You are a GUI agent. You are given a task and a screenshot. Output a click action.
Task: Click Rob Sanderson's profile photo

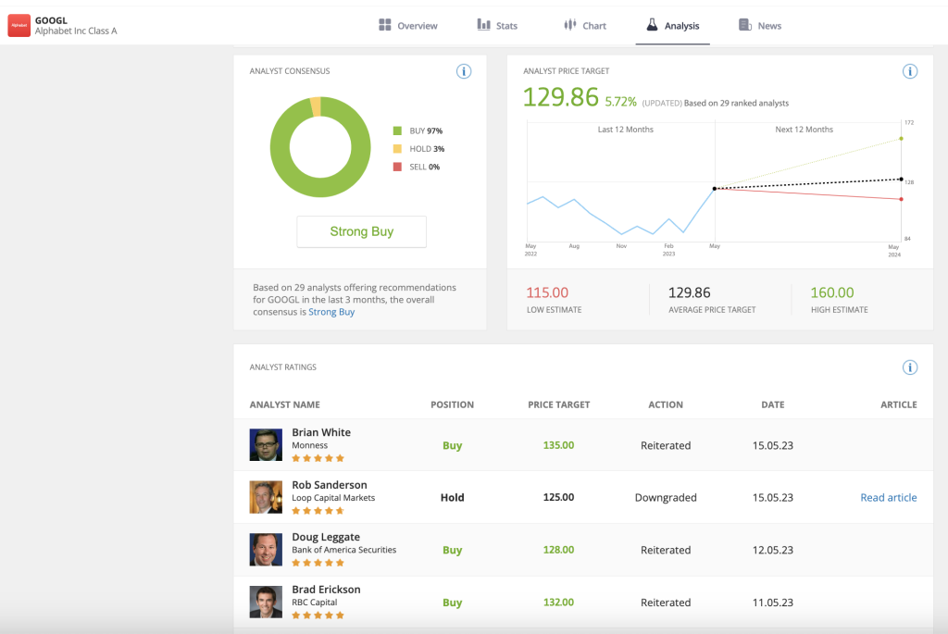pos(266,497)
